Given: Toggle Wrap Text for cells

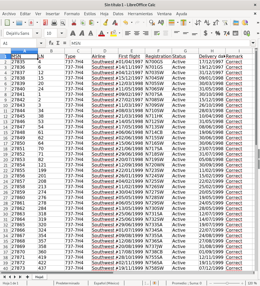Looking at the screenshot, I should pos(157,33).
